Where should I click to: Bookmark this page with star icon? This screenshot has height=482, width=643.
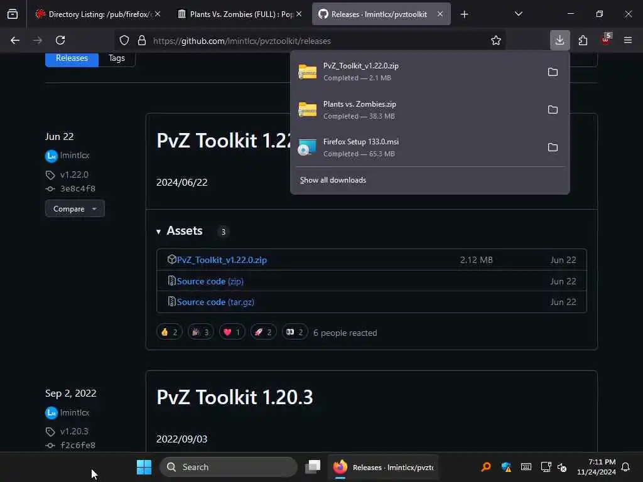click(496, 40)
